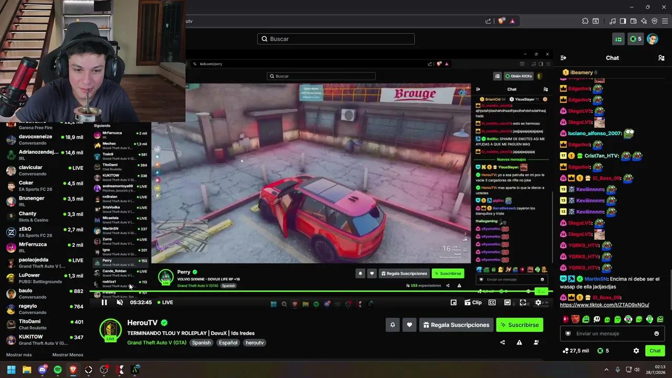Screen dimensions: 672x378
Task: Click Regala Suscripciones for HerouTV
Action: pos(456,325)
